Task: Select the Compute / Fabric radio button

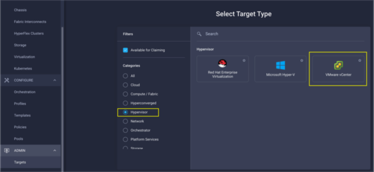Action: [x=125, y=94]
